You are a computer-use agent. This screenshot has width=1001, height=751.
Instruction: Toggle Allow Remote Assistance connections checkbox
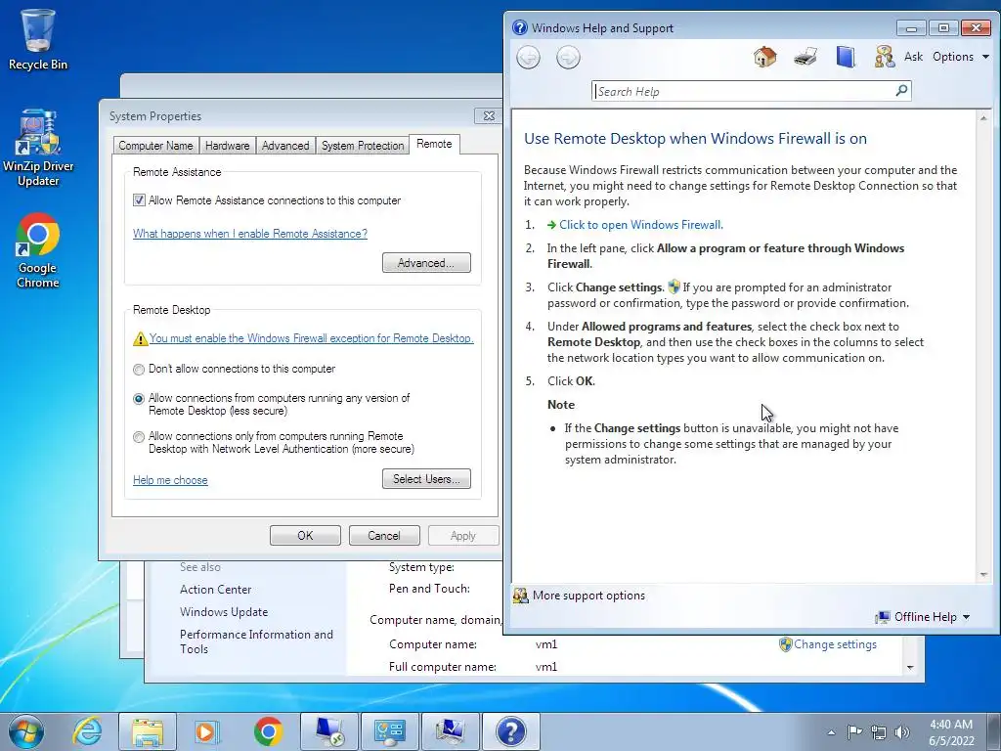(x=139, y=200)
